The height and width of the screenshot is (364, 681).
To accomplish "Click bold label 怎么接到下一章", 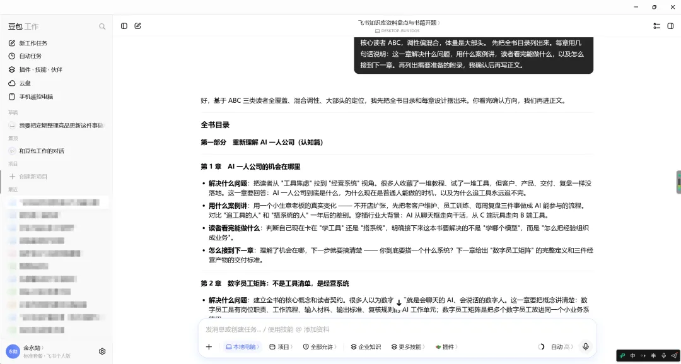I will 231,250.
